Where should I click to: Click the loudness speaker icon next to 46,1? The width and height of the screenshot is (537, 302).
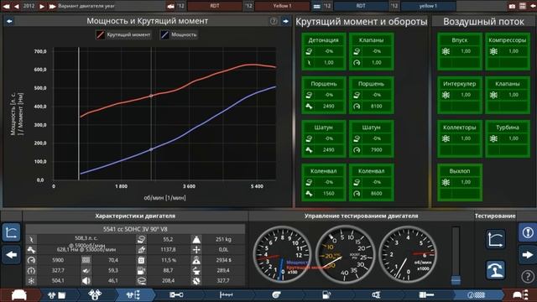86,281
